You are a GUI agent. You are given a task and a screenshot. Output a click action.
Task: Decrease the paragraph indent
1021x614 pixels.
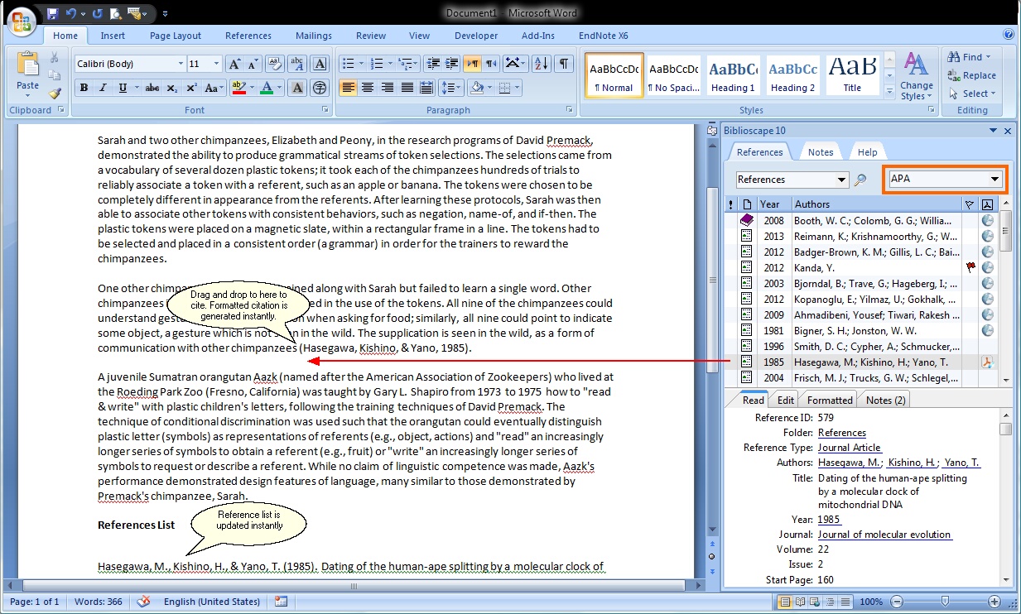(x=432, y=64)
